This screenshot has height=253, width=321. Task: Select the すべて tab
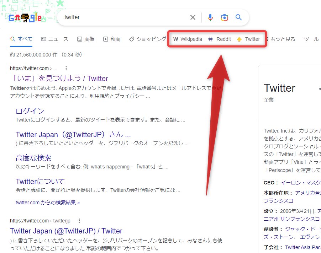click(x=21, y=39)
